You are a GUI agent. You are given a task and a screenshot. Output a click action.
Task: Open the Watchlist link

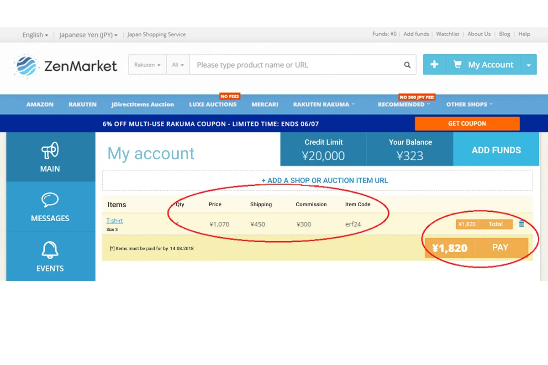pos(448,34)
